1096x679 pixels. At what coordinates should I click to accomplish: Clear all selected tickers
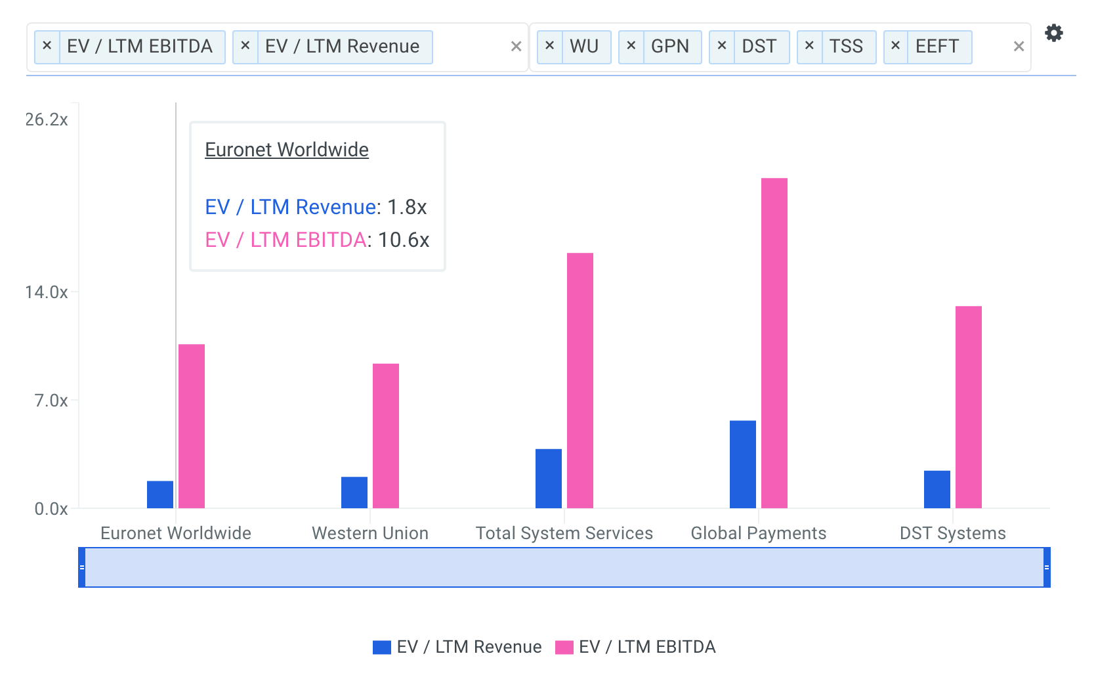1019,47
